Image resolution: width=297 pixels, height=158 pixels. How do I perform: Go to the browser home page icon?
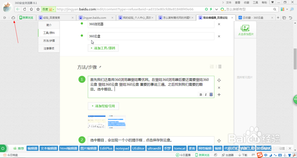[31, 9]
